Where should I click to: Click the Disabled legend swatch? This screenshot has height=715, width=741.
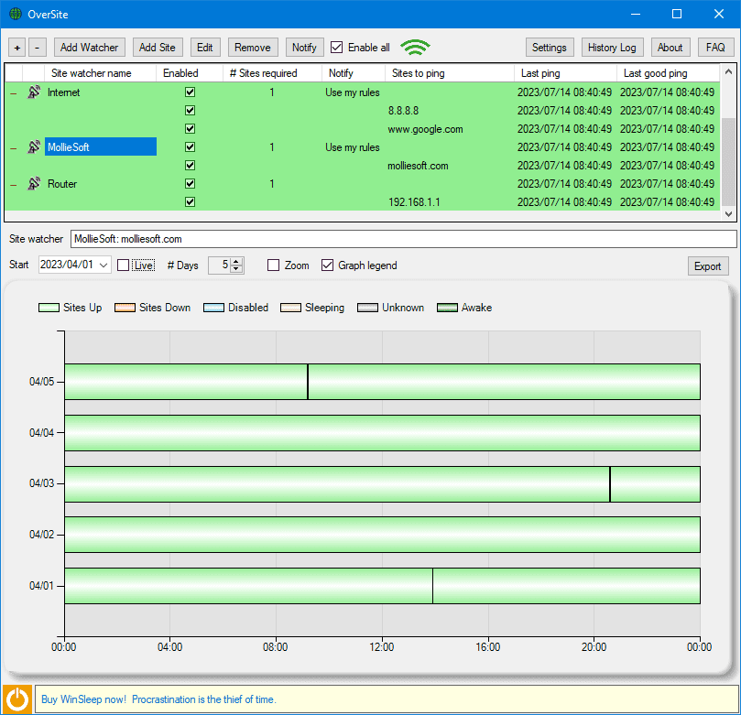tap(213, 308)
